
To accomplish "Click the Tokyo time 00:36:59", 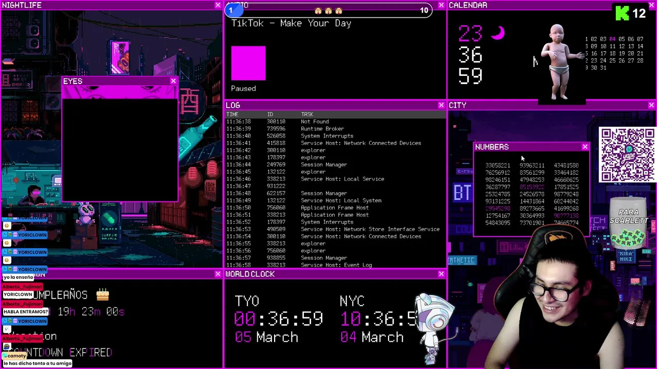I will (x=279, y=319).
